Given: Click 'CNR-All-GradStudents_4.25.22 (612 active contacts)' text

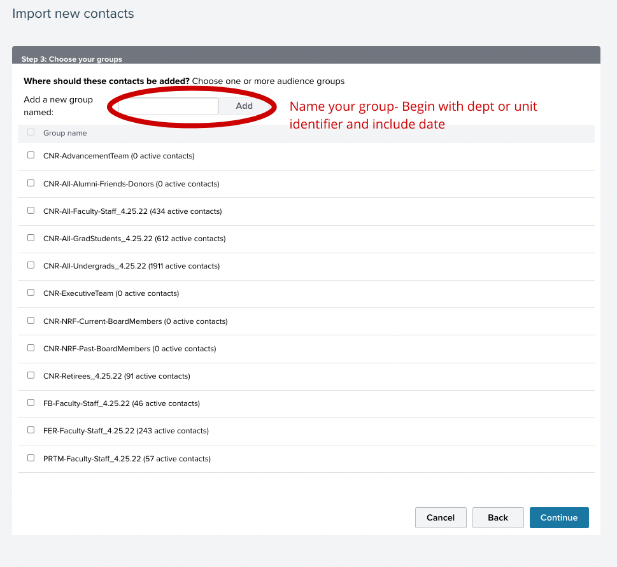Looking at the screenshot, I should pos(134,239).
